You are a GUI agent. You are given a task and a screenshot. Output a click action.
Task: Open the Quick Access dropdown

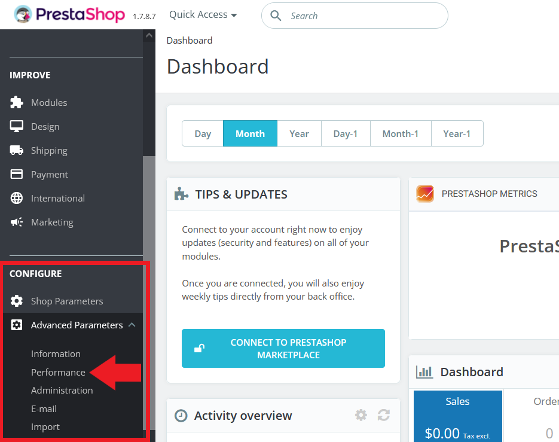pyautogui.click(x=203, y=14)
